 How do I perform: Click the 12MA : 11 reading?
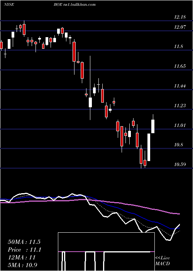pos(22,257)
